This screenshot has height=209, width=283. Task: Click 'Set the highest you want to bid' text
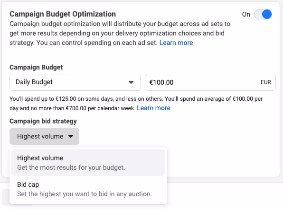[85, 194]
